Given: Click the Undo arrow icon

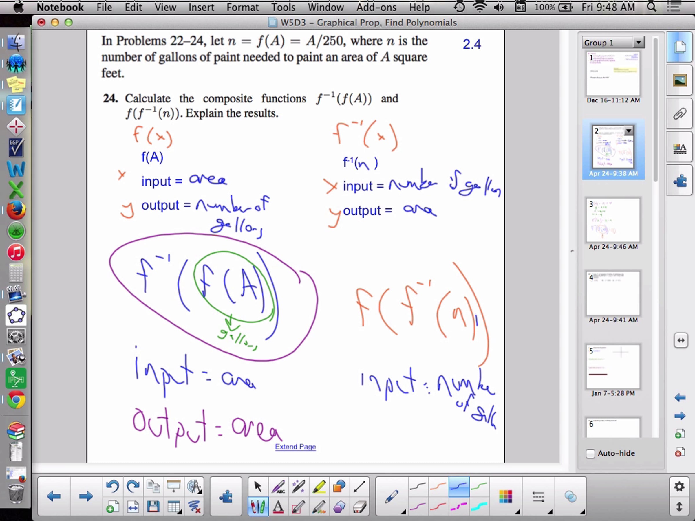Looking at the screenshot, I should click(112, 487).
